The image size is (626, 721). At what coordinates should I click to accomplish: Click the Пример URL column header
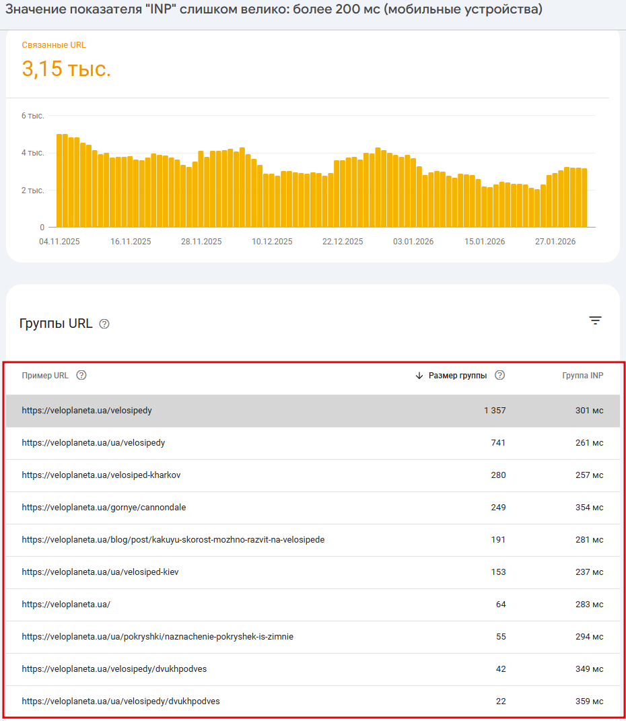pos(45,376)
